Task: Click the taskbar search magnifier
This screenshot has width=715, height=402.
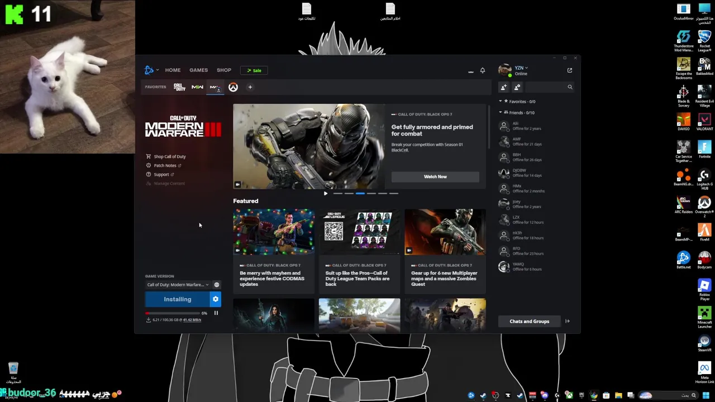Action: [694, 396]
